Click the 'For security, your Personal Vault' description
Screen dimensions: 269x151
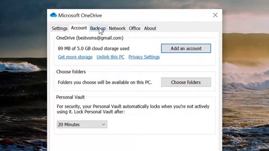133,109
